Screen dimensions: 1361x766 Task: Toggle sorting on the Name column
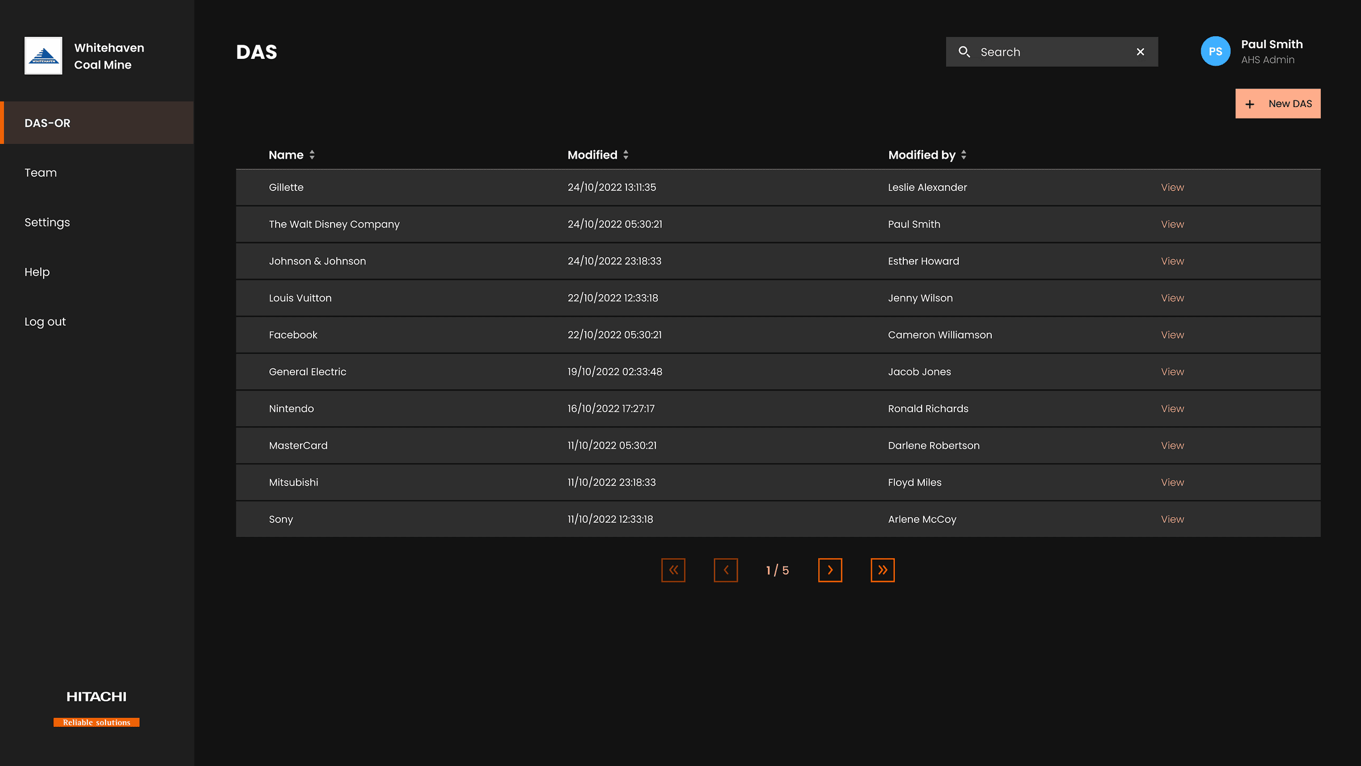coord(286,155)
